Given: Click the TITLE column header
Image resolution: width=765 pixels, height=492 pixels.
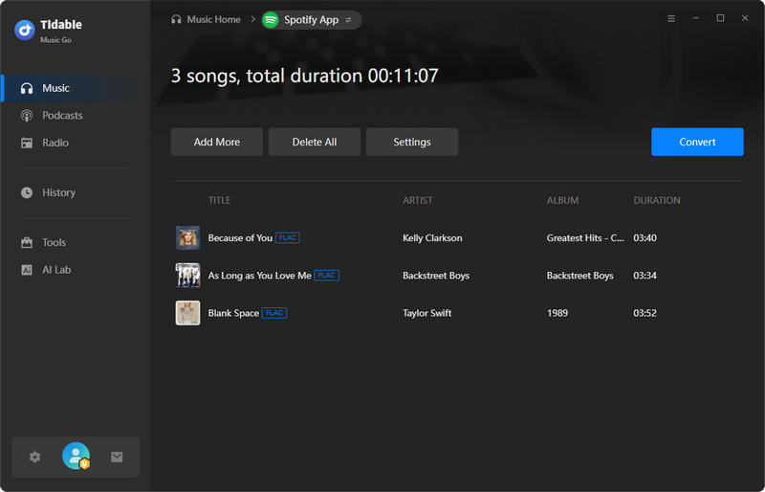Looking at the screenshot, I should point(220,200).
